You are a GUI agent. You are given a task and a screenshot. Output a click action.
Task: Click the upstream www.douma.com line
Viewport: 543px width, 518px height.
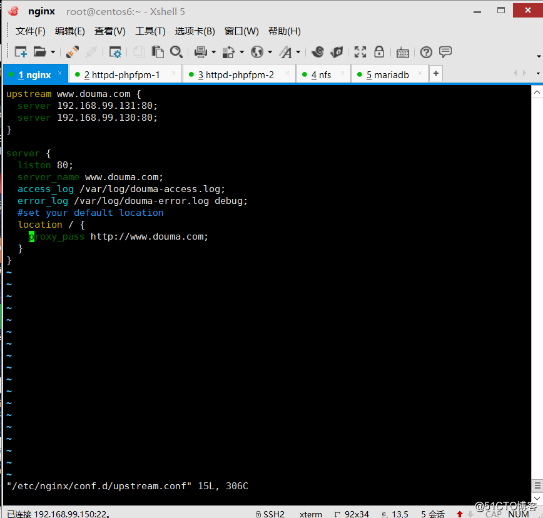pos(73,94)
